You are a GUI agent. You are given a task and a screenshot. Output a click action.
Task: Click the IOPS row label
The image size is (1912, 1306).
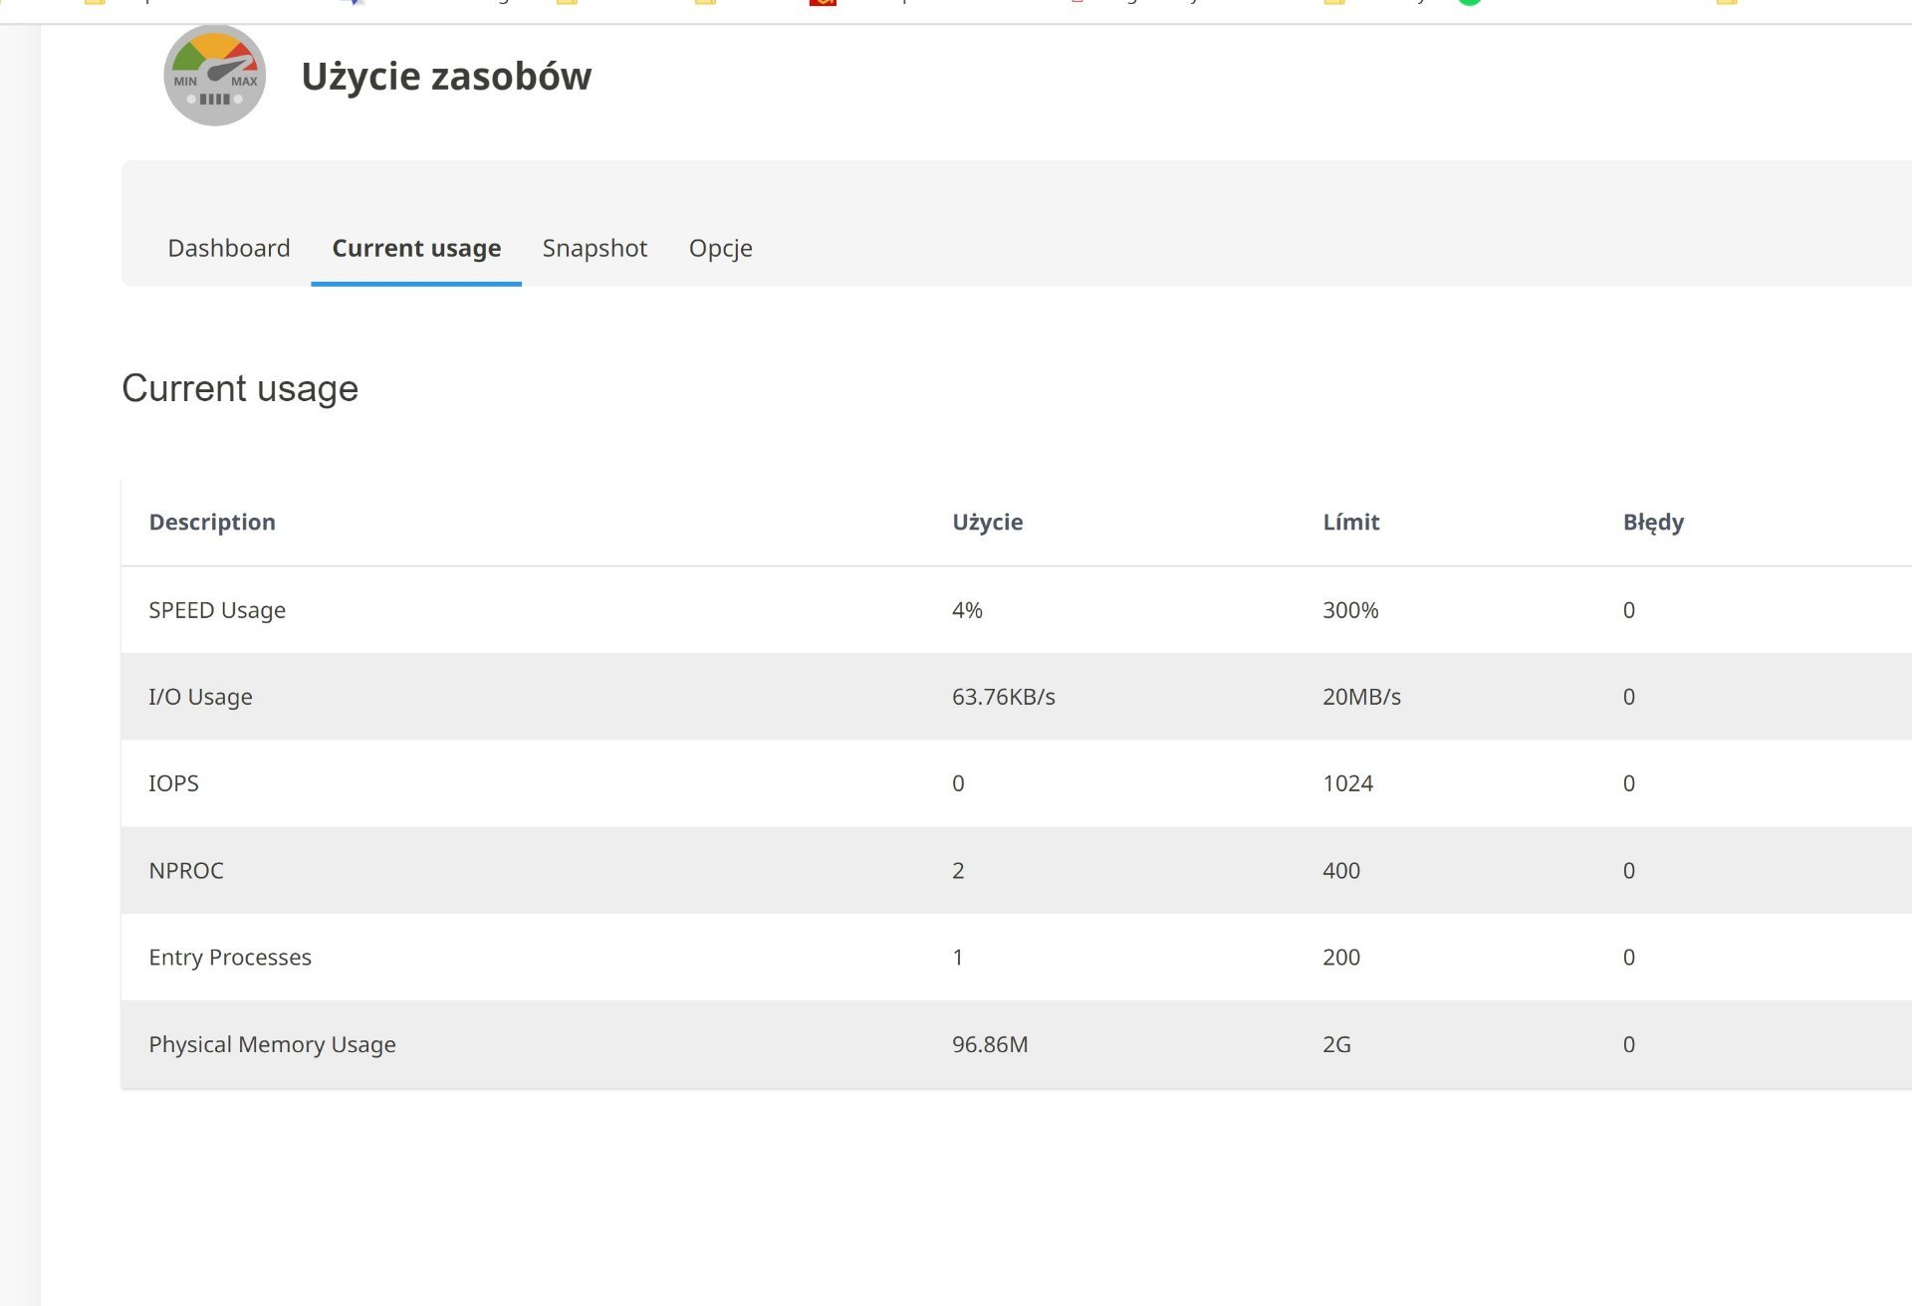pos(173,783)
